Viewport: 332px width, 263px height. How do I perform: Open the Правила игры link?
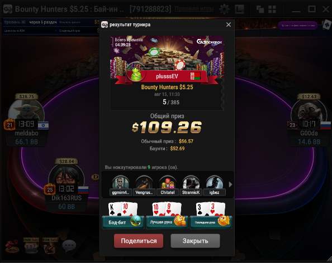pyautogui.click(x=194, y=9)
